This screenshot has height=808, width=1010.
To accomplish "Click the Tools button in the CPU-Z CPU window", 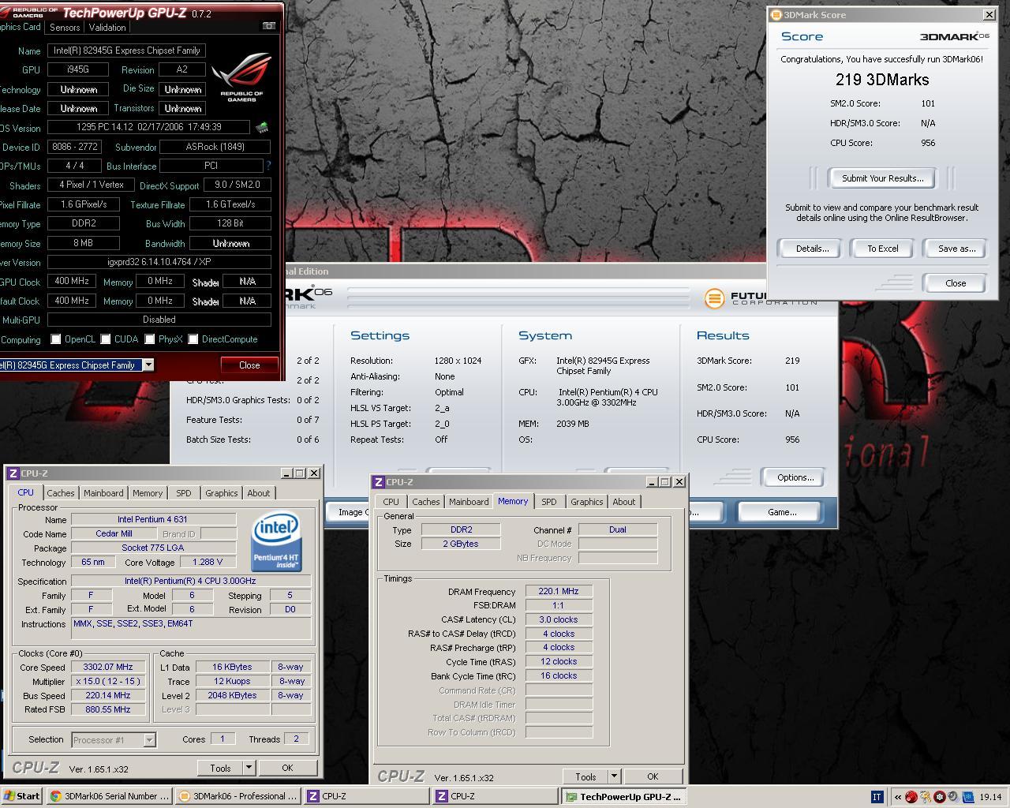I will point(220,768).
